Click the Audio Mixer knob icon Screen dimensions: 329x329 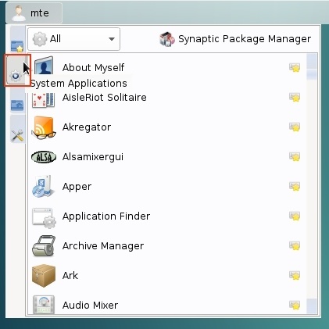(44, 305)
